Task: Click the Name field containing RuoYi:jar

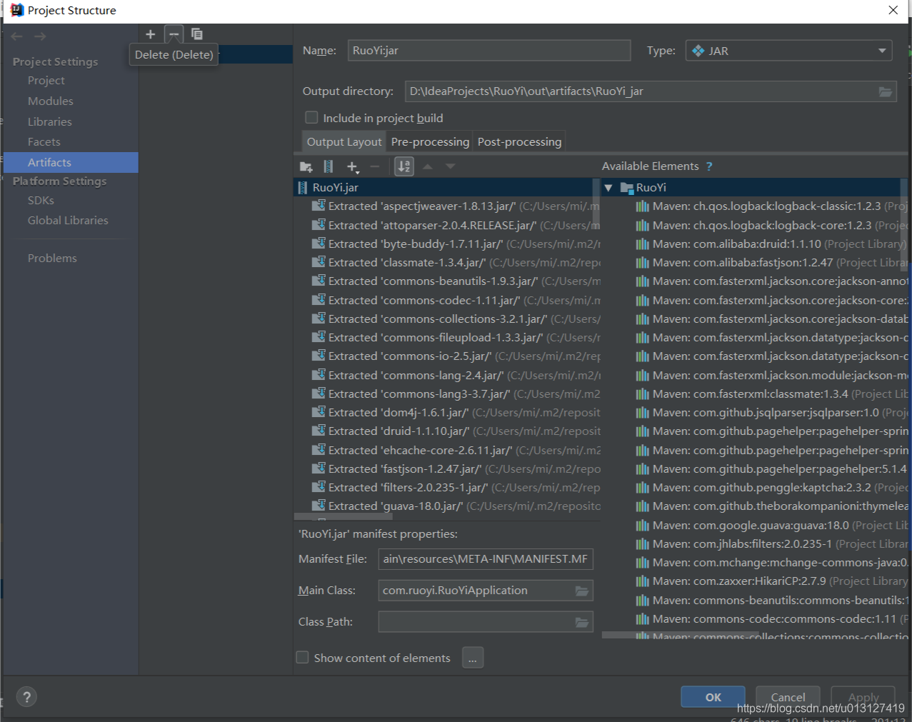Action: pyautogui.click(x=489, y=51)
